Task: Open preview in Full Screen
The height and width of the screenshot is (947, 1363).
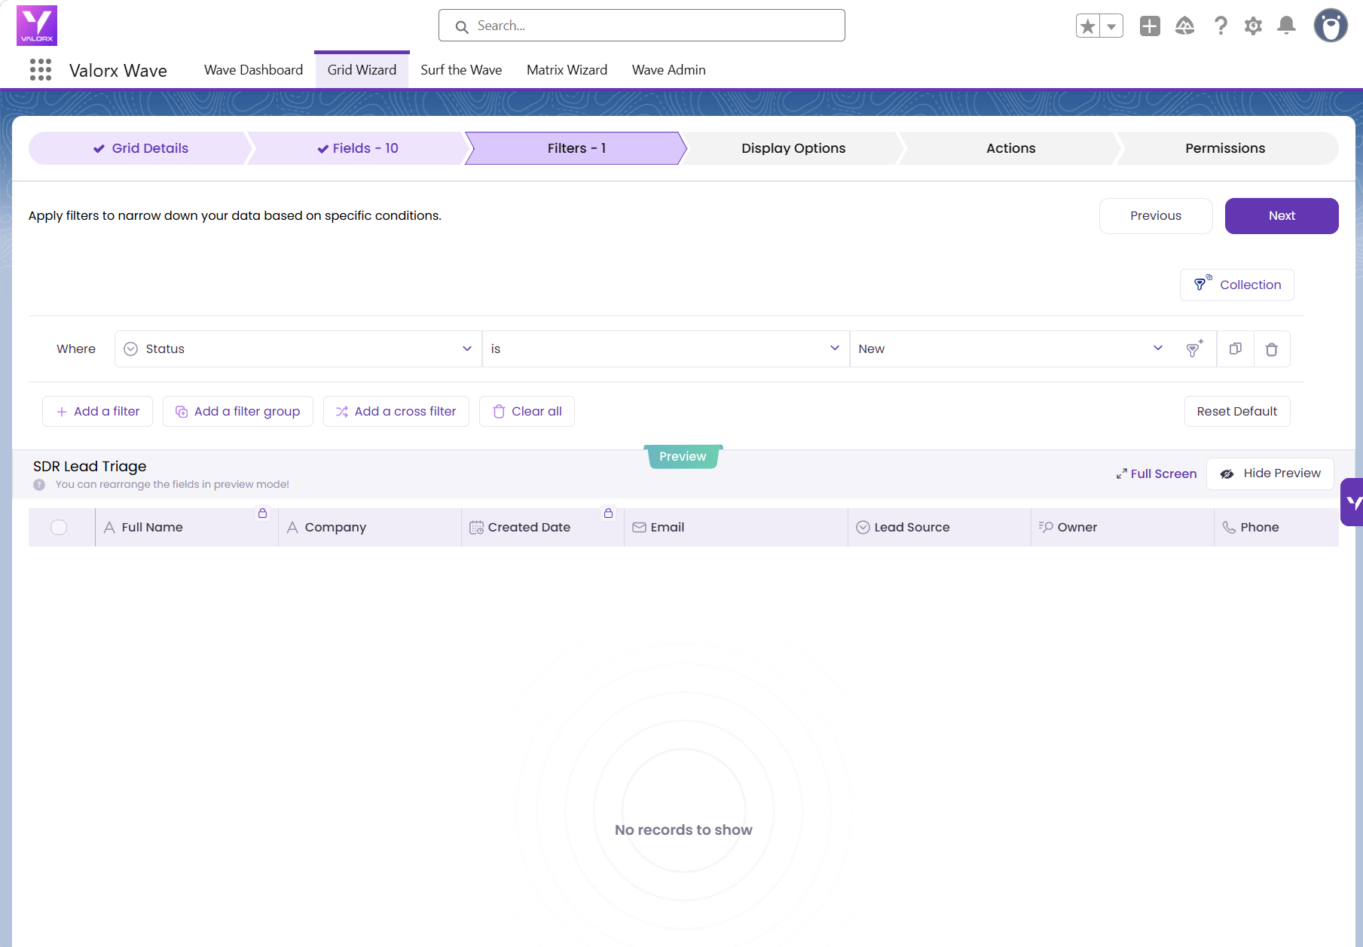Action: pos(1157,473)
